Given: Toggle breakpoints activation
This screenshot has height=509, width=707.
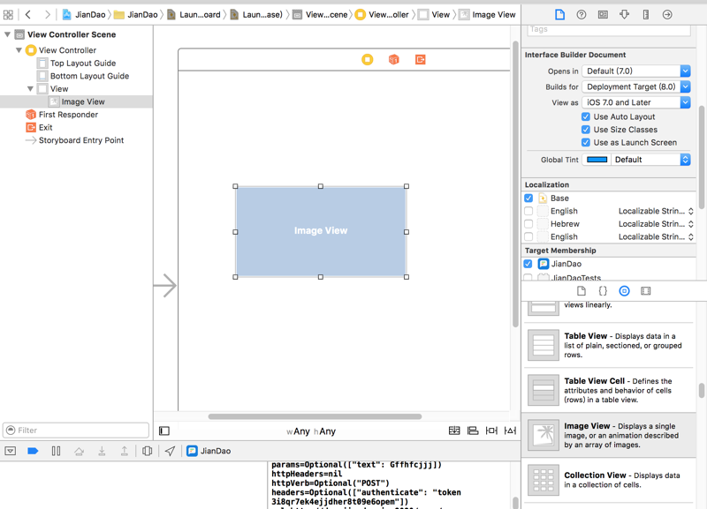Looking at the screenshot, I should [33, 451].
